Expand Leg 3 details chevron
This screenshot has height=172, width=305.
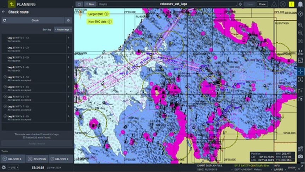pyautogui.click(x=69, y=57)
